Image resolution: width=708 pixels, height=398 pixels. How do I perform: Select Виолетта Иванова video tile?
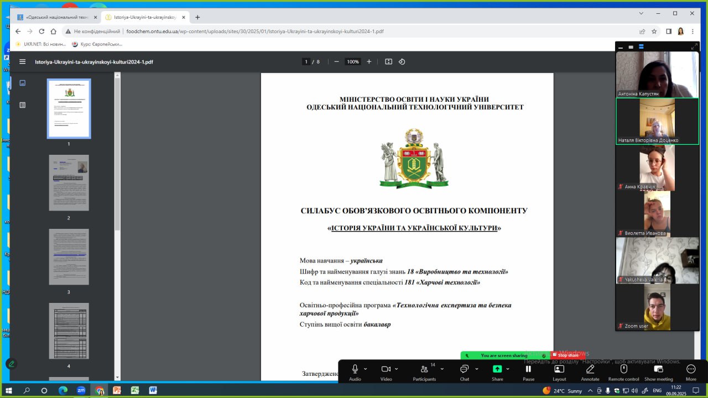click(657, 214)
